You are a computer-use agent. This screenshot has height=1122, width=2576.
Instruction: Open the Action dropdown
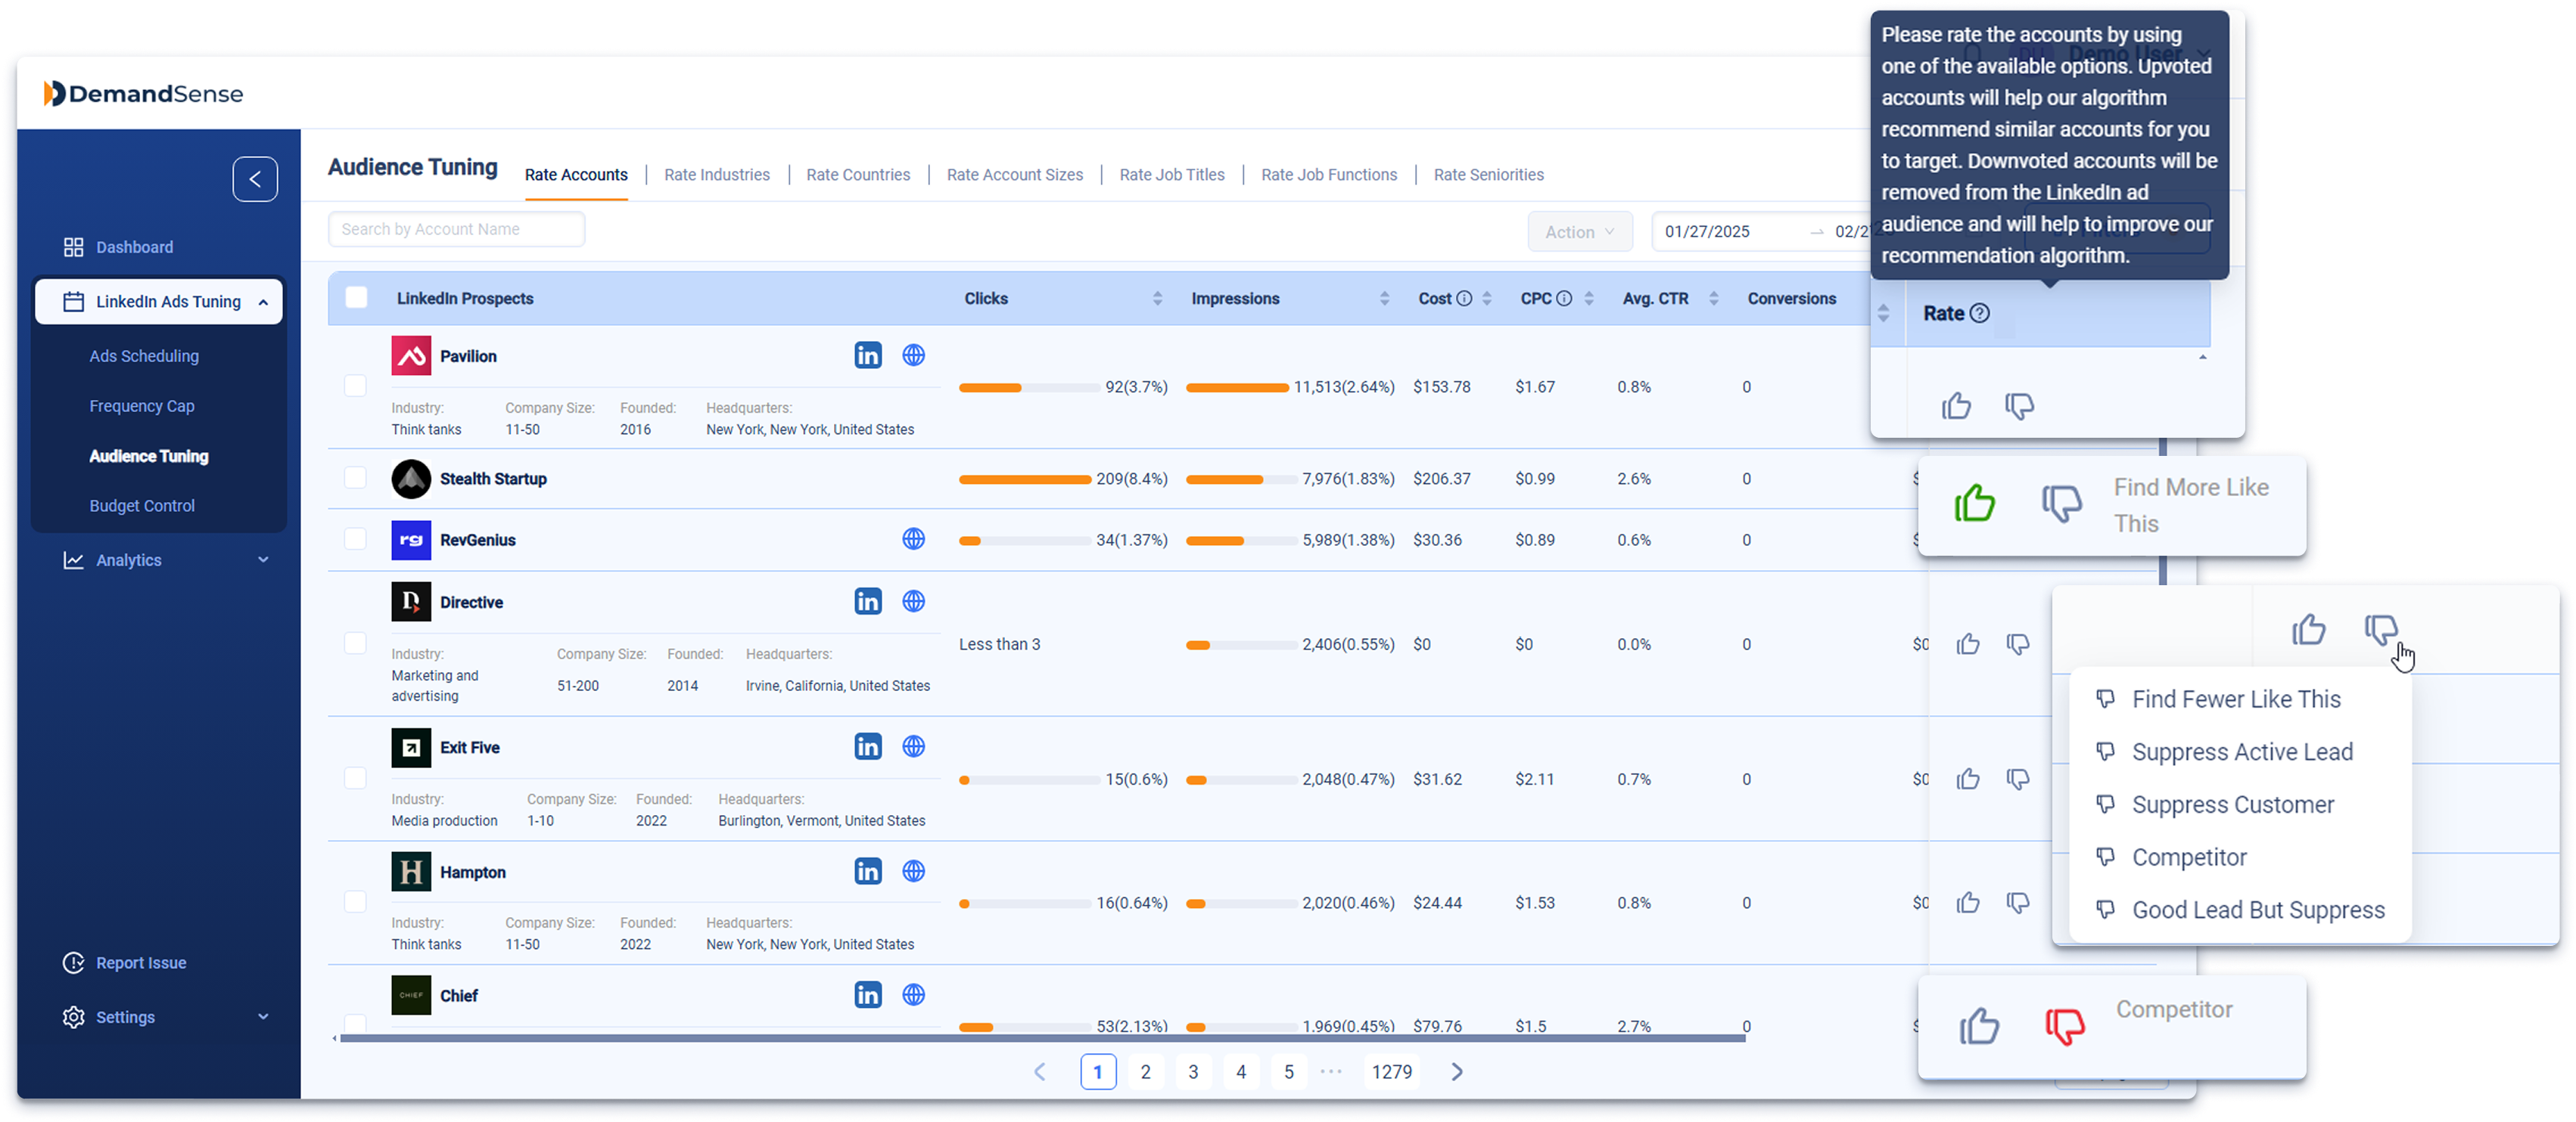1579,231
